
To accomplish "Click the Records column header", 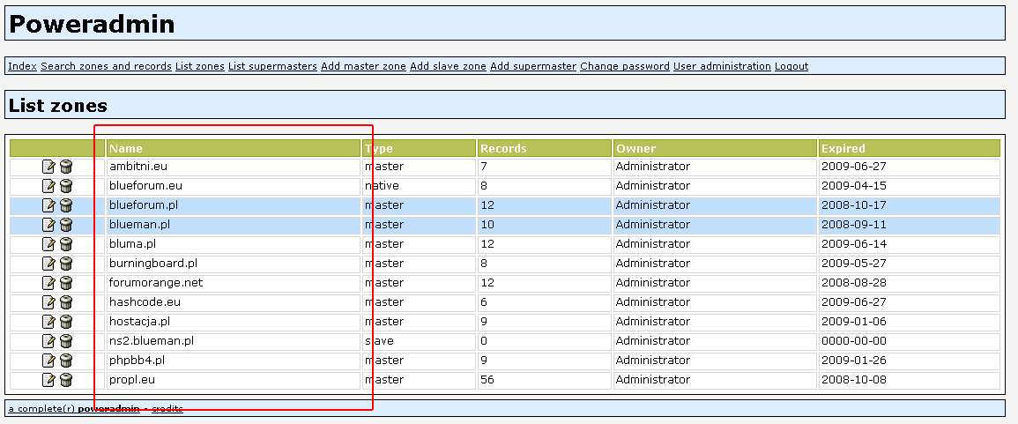I will click(544, 149).
